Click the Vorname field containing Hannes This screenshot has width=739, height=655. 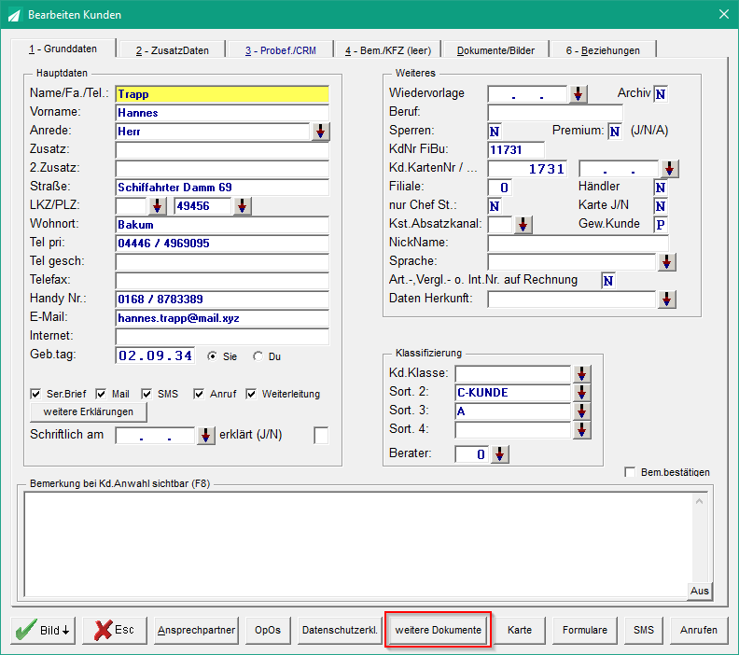[222, 113]
